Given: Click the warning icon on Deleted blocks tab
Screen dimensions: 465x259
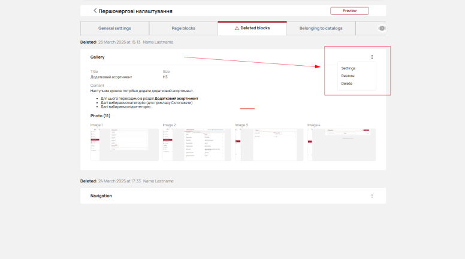Looking at the screenshot, I should click(237, 28).
